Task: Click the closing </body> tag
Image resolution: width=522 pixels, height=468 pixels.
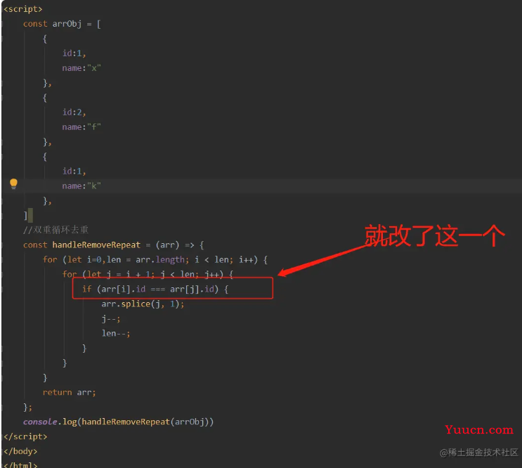Action: pyautogui.click(x=20, y=451)
